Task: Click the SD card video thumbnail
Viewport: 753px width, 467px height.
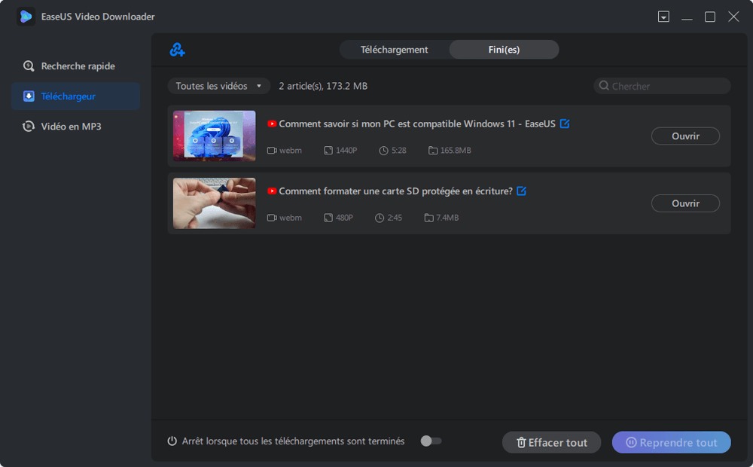Action: pos(214,203)
